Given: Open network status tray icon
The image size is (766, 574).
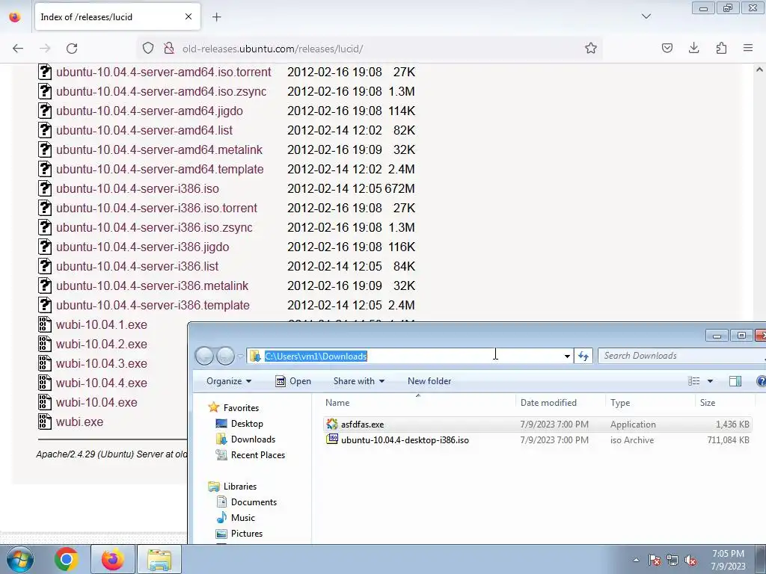Looking at the screenshot, I should point(672,560).
